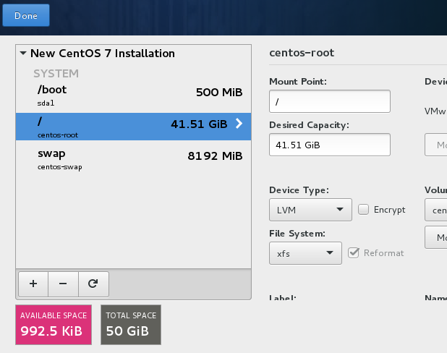Click the Mount Point input field

point(330,101)
